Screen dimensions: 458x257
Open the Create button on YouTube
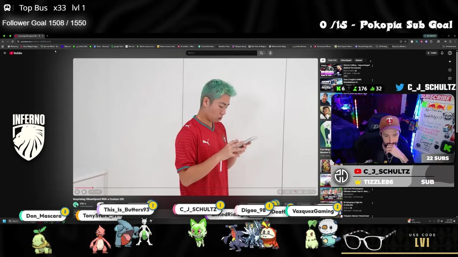point(432,53)
